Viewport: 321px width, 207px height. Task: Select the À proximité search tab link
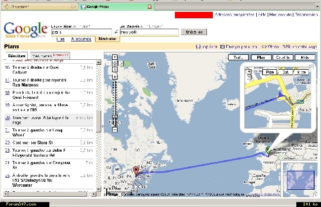[81, 39]
